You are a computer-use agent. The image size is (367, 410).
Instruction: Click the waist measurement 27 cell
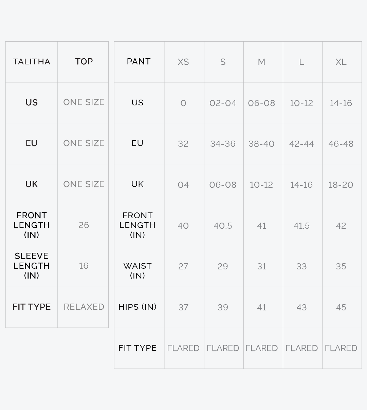[x=183, y=267]
